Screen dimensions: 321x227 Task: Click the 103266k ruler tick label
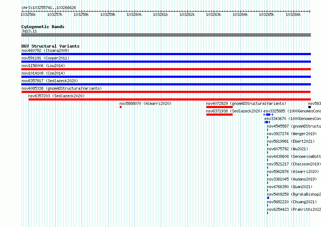pos(293,14)
